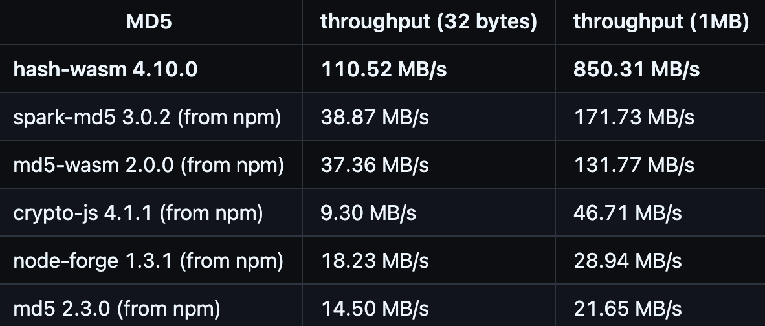Select the 21.65 MB/s throughput value
The height and width of the screenshot is (326, 765).
(628, 309)
